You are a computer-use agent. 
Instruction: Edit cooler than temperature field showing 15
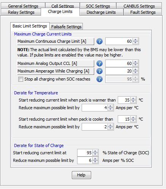click(x=124, y=119)
